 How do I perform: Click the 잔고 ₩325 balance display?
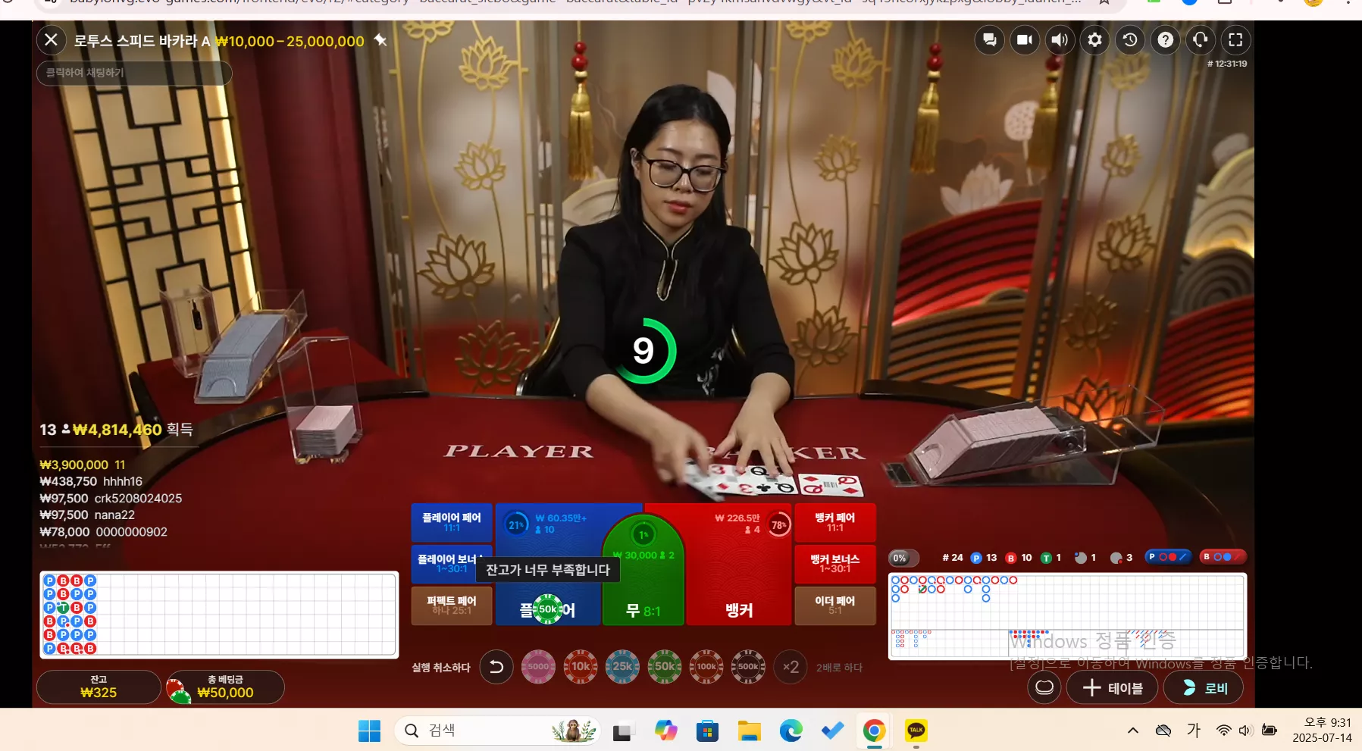point(99,687)
